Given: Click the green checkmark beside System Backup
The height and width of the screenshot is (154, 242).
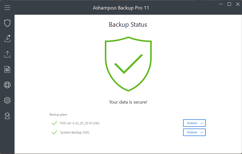Looking at the screenshot, I should (x=54, y=132).
